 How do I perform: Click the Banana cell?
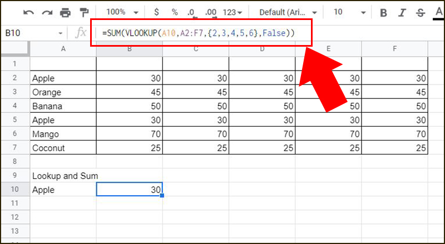[x=63, y=106]
